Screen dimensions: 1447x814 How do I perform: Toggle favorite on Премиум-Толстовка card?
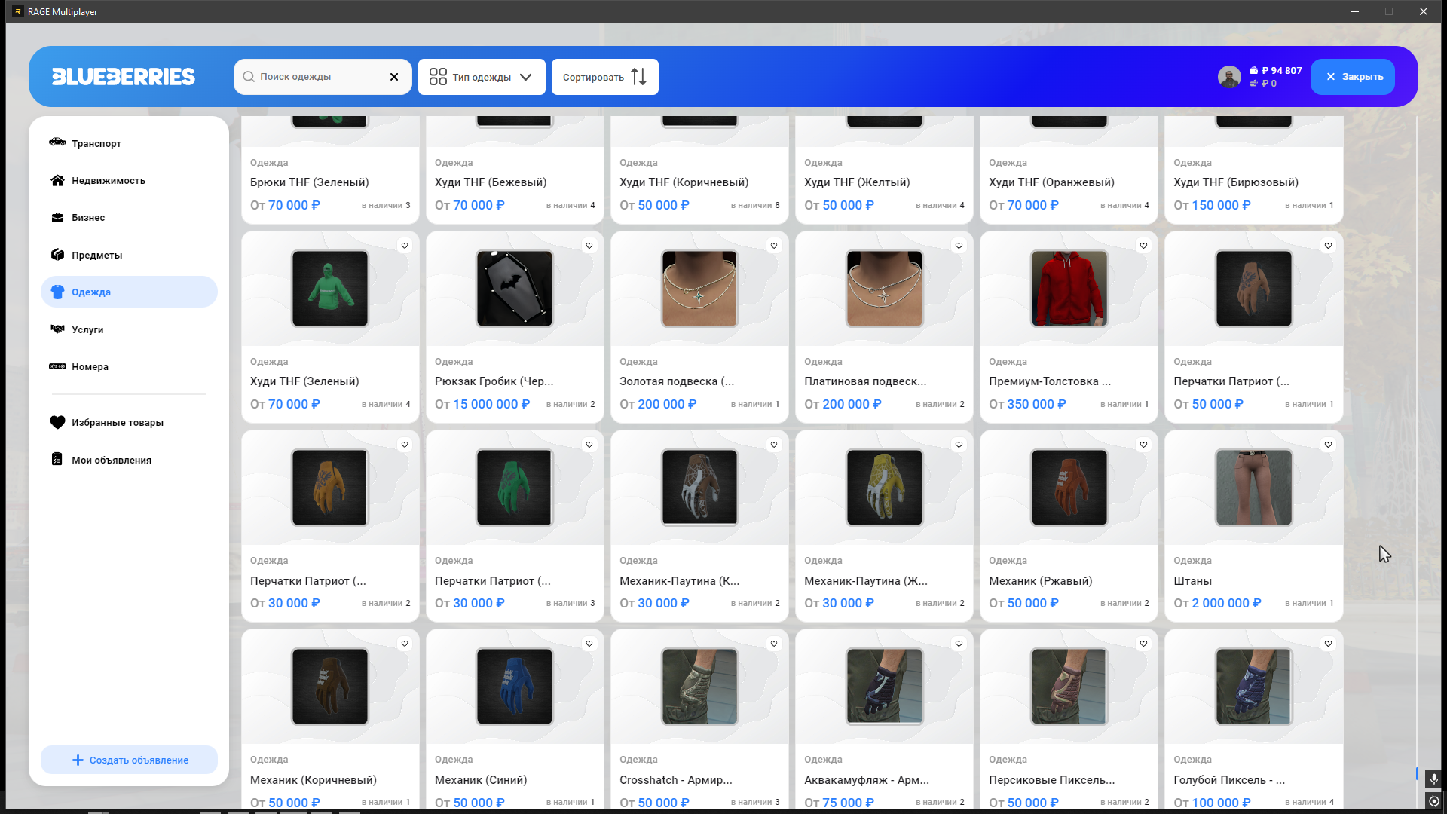pyautogui.click(x=1143, y=246)
